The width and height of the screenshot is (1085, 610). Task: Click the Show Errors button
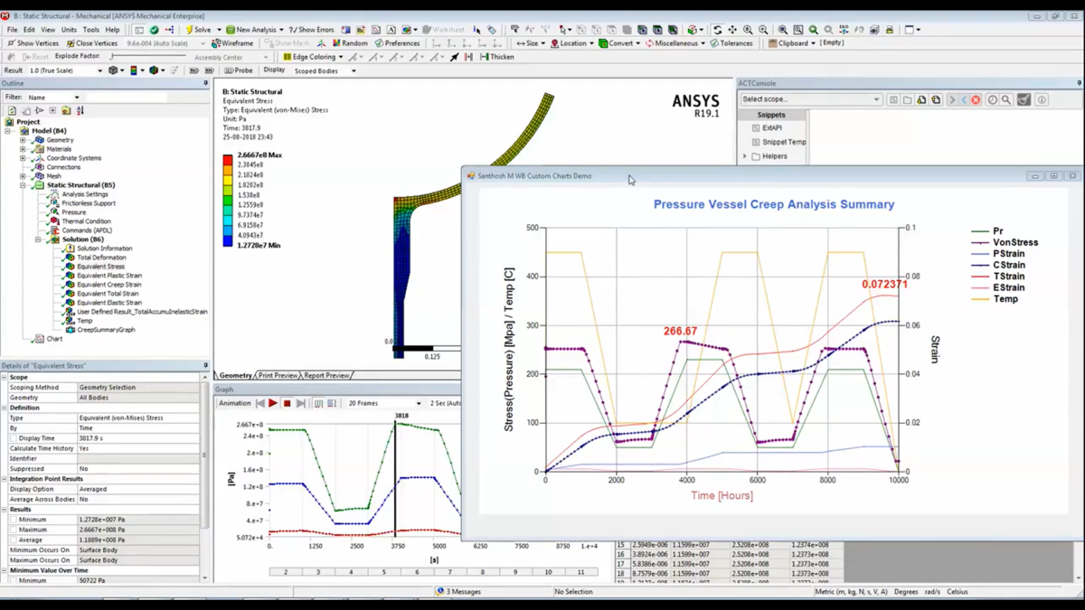click(312, 30)
